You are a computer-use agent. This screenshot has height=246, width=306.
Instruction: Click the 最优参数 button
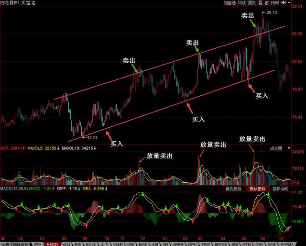(234, 189)
